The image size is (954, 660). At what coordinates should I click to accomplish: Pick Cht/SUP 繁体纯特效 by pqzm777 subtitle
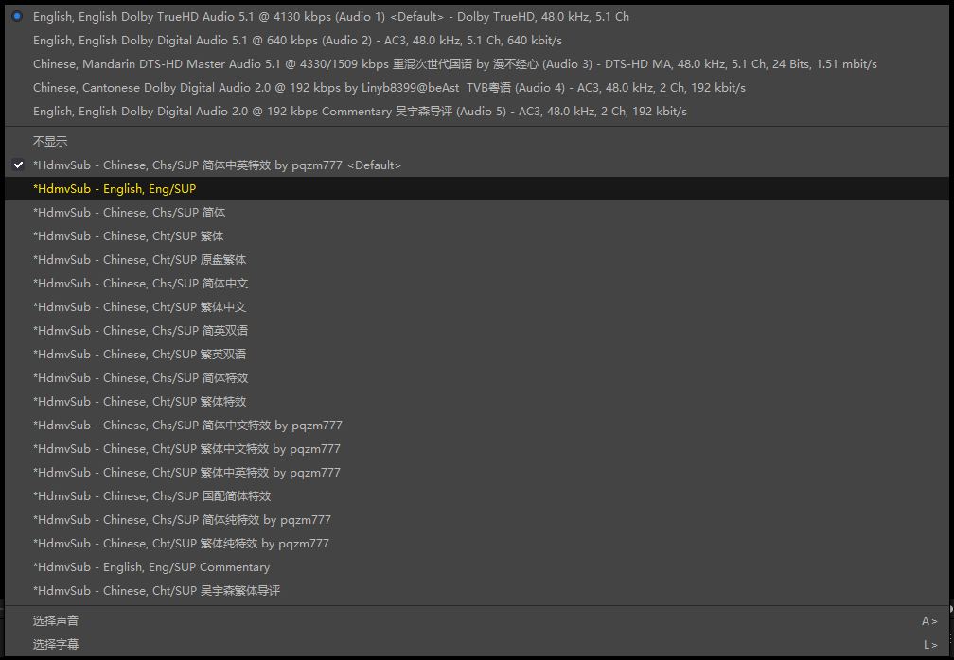(x=181, y=544)
